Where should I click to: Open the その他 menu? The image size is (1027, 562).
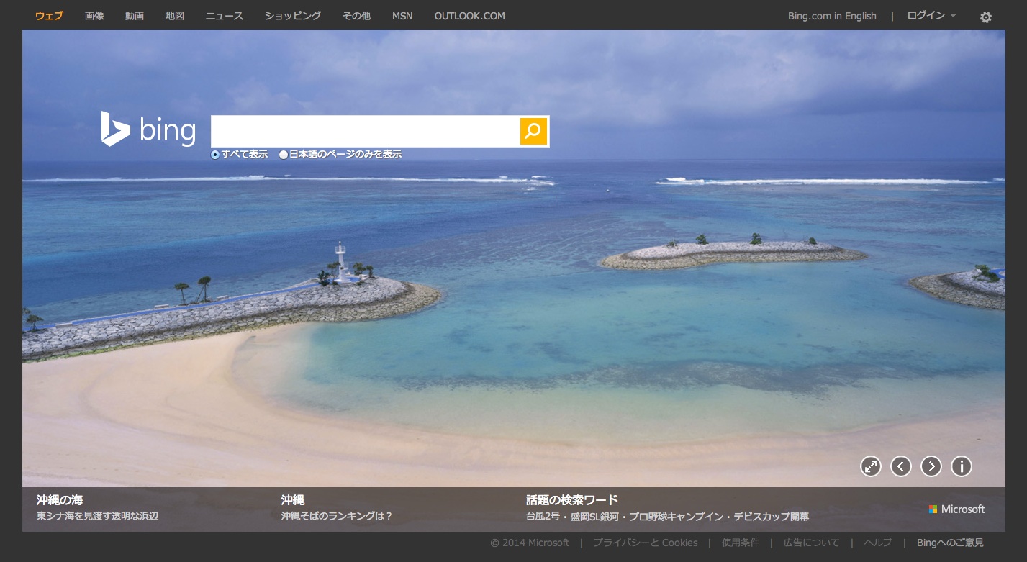click(x=356, y=16)
